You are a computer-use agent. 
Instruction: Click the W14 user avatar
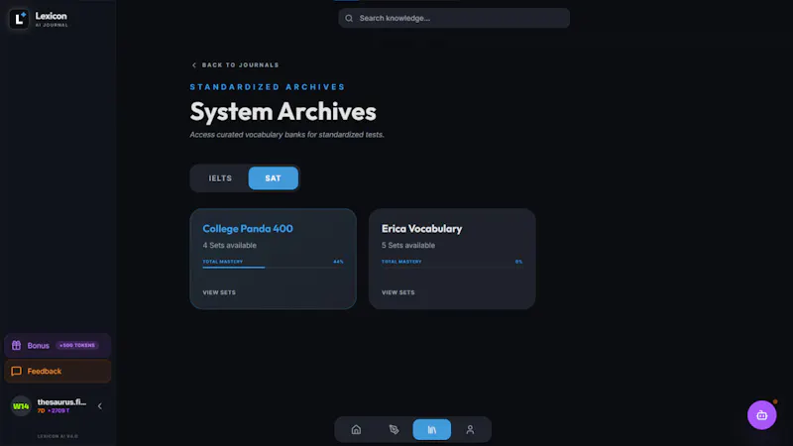click(21, 406)
